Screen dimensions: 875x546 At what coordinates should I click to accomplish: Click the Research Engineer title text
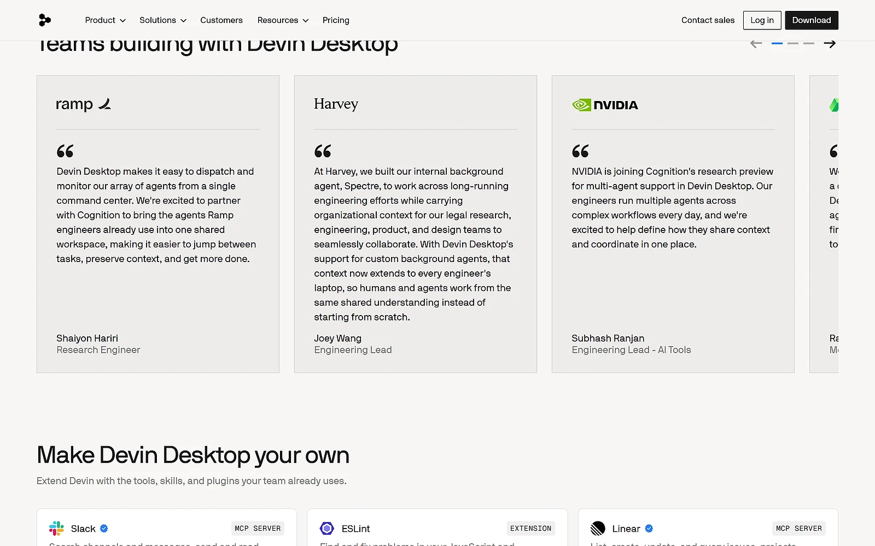point(98,350)
